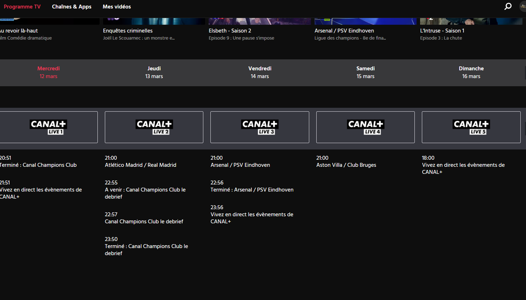Open 18:00 Vivez en direct on LIVE 5

click(x=464, y=165)
